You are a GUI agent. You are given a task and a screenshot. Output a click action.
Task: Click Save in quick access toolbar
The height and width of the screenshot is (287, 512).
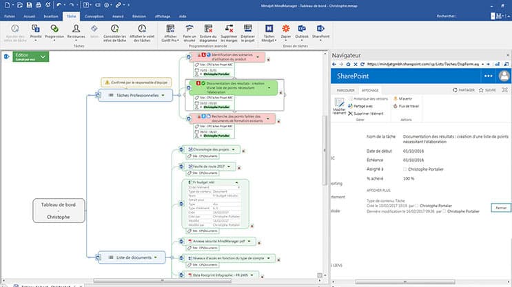29,5
